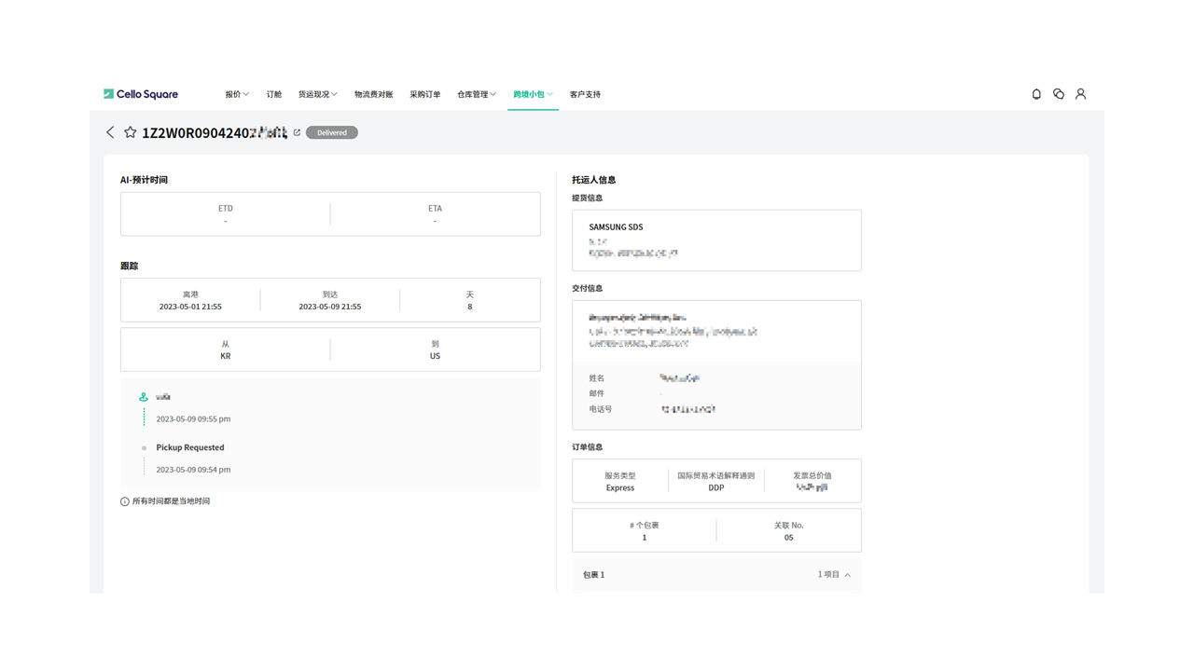Click the Delivered status badge
Viewport: 1194px width, 671px height.
click(331, 132)
